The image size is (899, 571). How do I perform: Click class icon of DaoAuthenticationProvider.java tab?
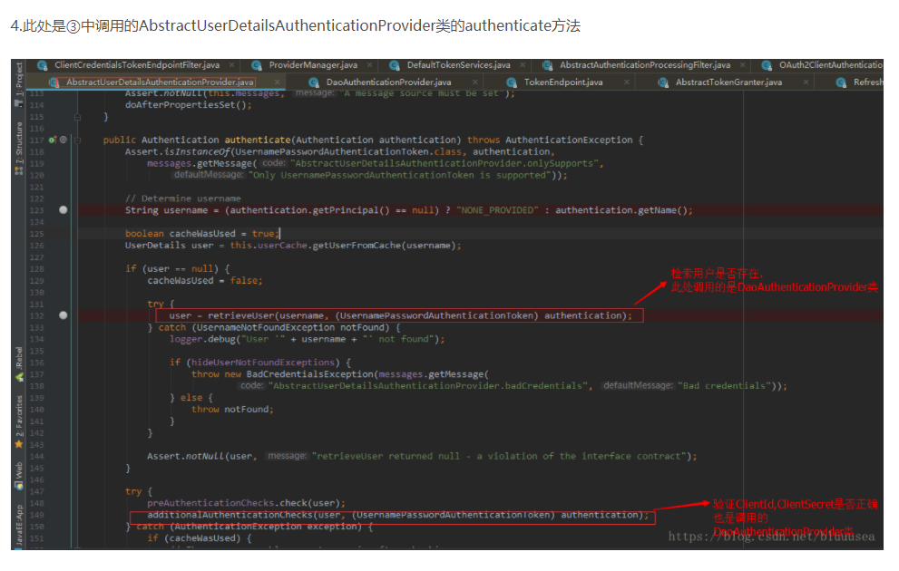[314, 82]
